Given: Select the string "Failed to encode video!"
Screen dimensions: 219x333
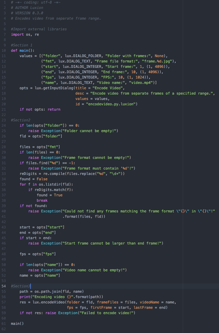Looking at the screenshot, I should (108, 313).
